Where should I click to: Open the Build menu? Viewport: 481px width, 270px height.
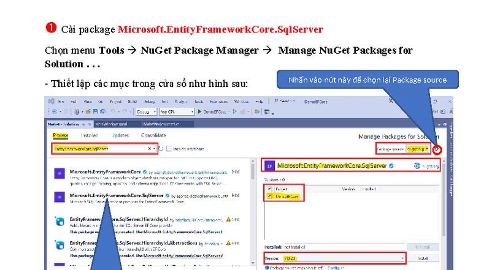click(133, 102)
